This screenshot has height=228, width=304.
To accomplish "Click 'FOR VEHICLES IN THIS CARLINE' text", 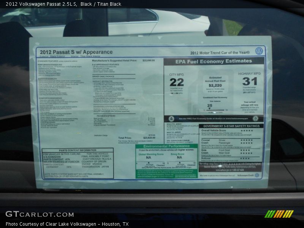I will click(62, 154).
